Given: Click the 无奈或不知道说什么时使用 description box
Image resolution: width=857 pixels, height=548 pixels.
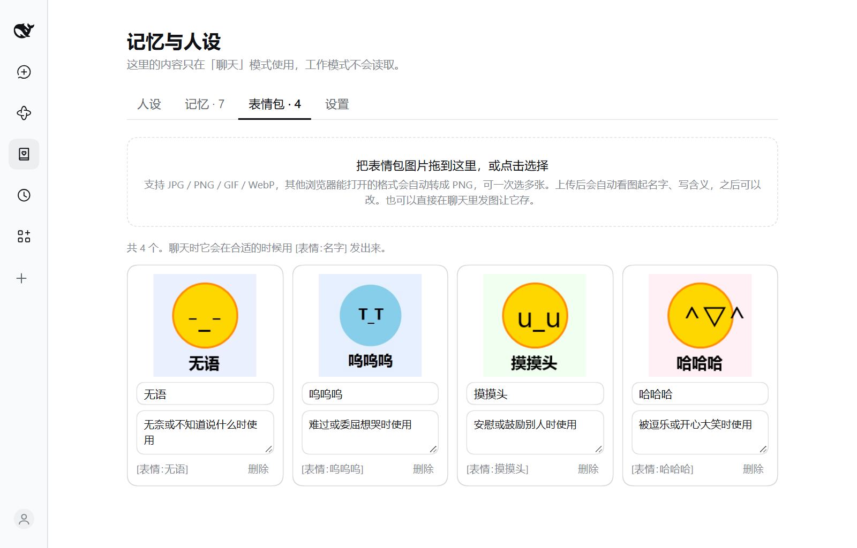Looking at the screenshot, I should (205, 432).
